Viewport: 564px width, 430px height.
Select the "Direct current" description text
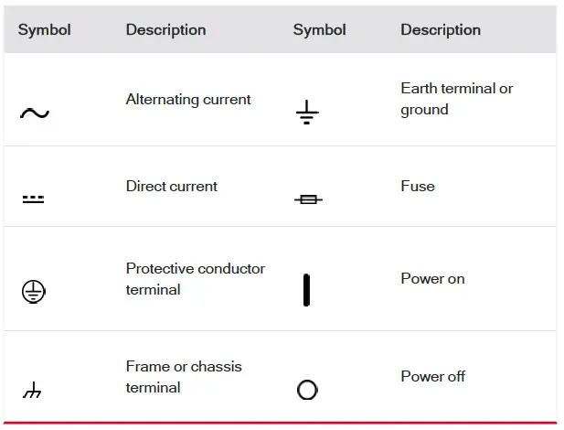click(x=172, y=186)
